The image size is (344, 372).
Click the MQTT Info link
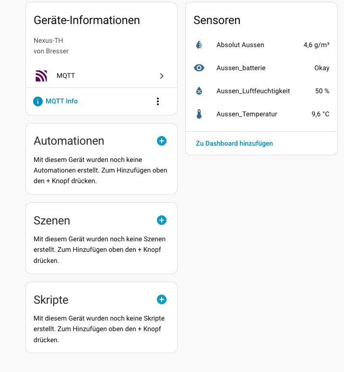coord(61,101)
